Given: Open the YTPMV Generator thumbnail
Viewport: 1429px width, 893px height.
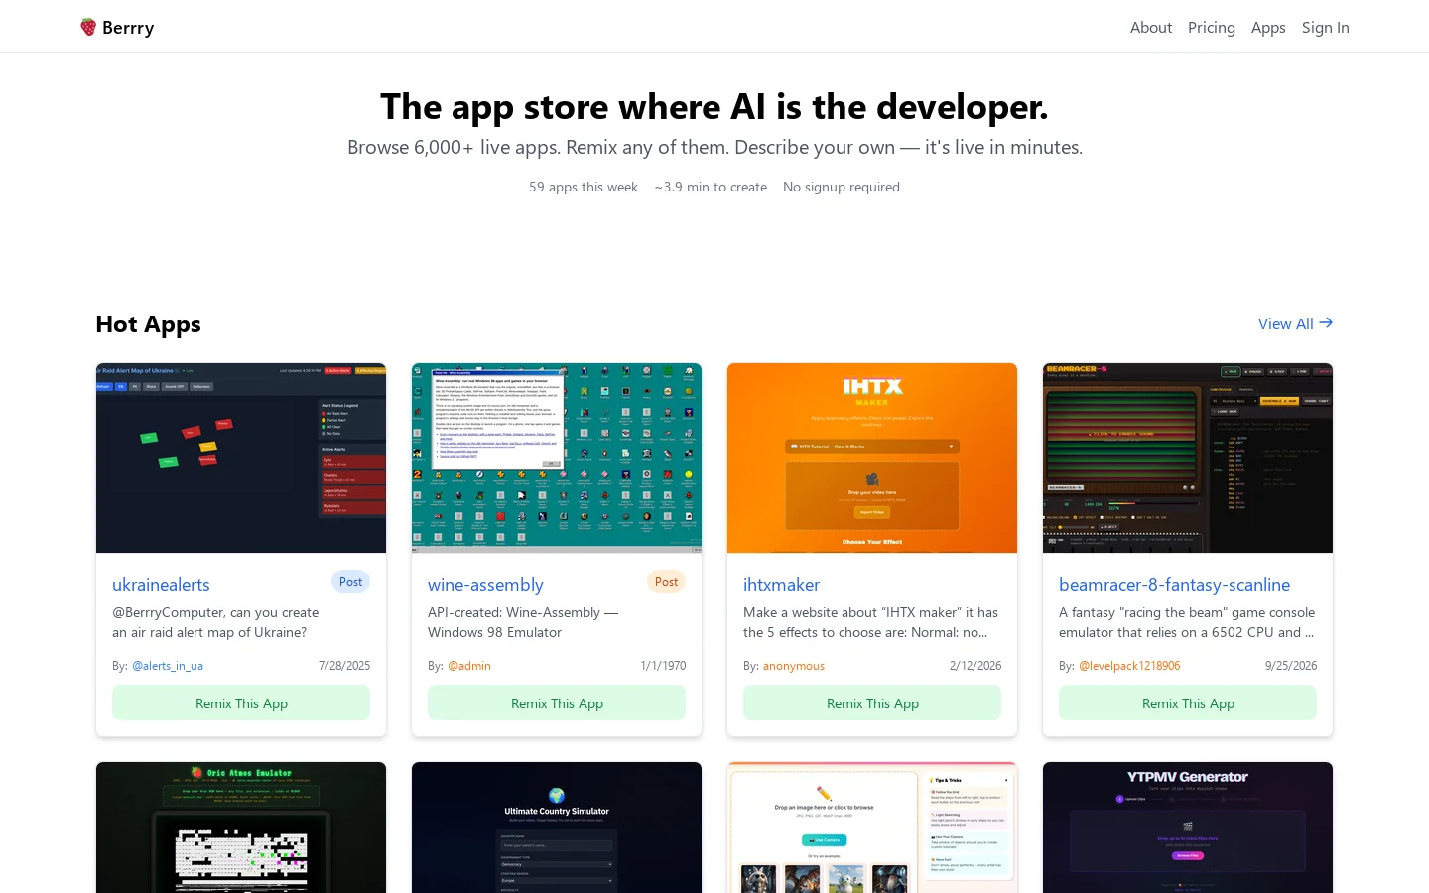Looking at the screenshot, I should tap(1188, 828).
